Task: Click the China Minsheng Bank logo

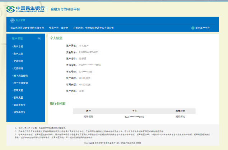Action: tap(25, 9)
